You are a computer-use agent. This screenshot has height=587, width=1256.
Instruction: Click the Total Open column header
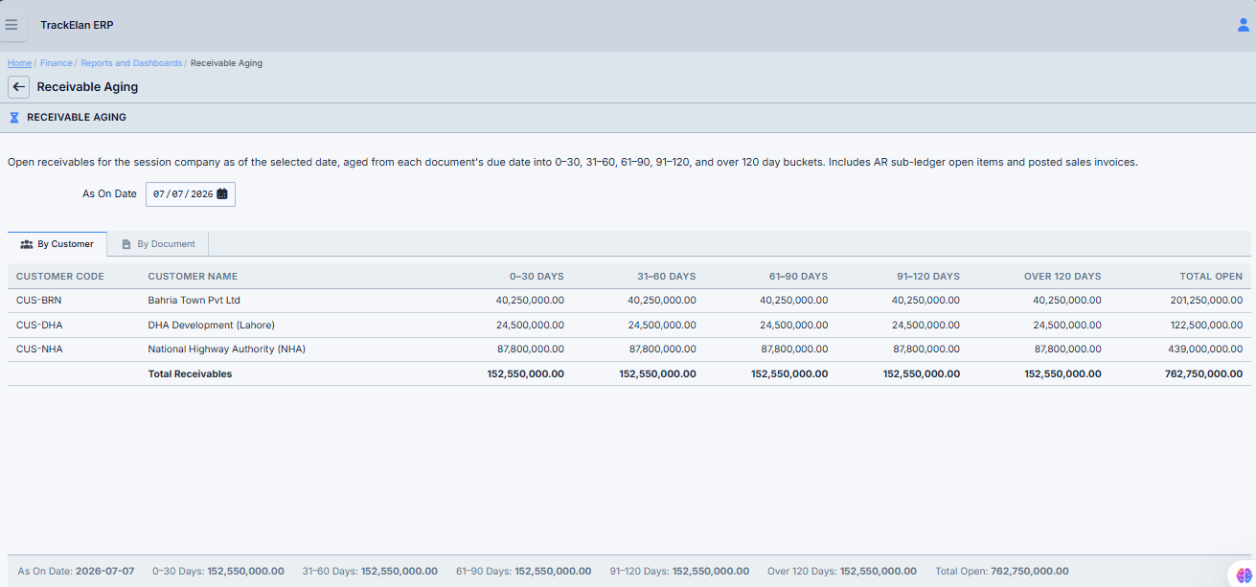[x=1211, y=277]
